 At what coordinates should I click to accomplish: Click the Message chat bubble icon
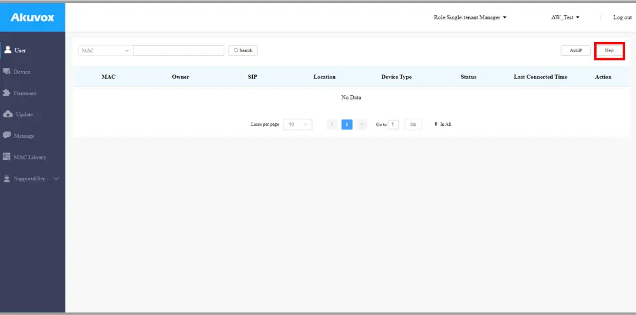point(6,135)
